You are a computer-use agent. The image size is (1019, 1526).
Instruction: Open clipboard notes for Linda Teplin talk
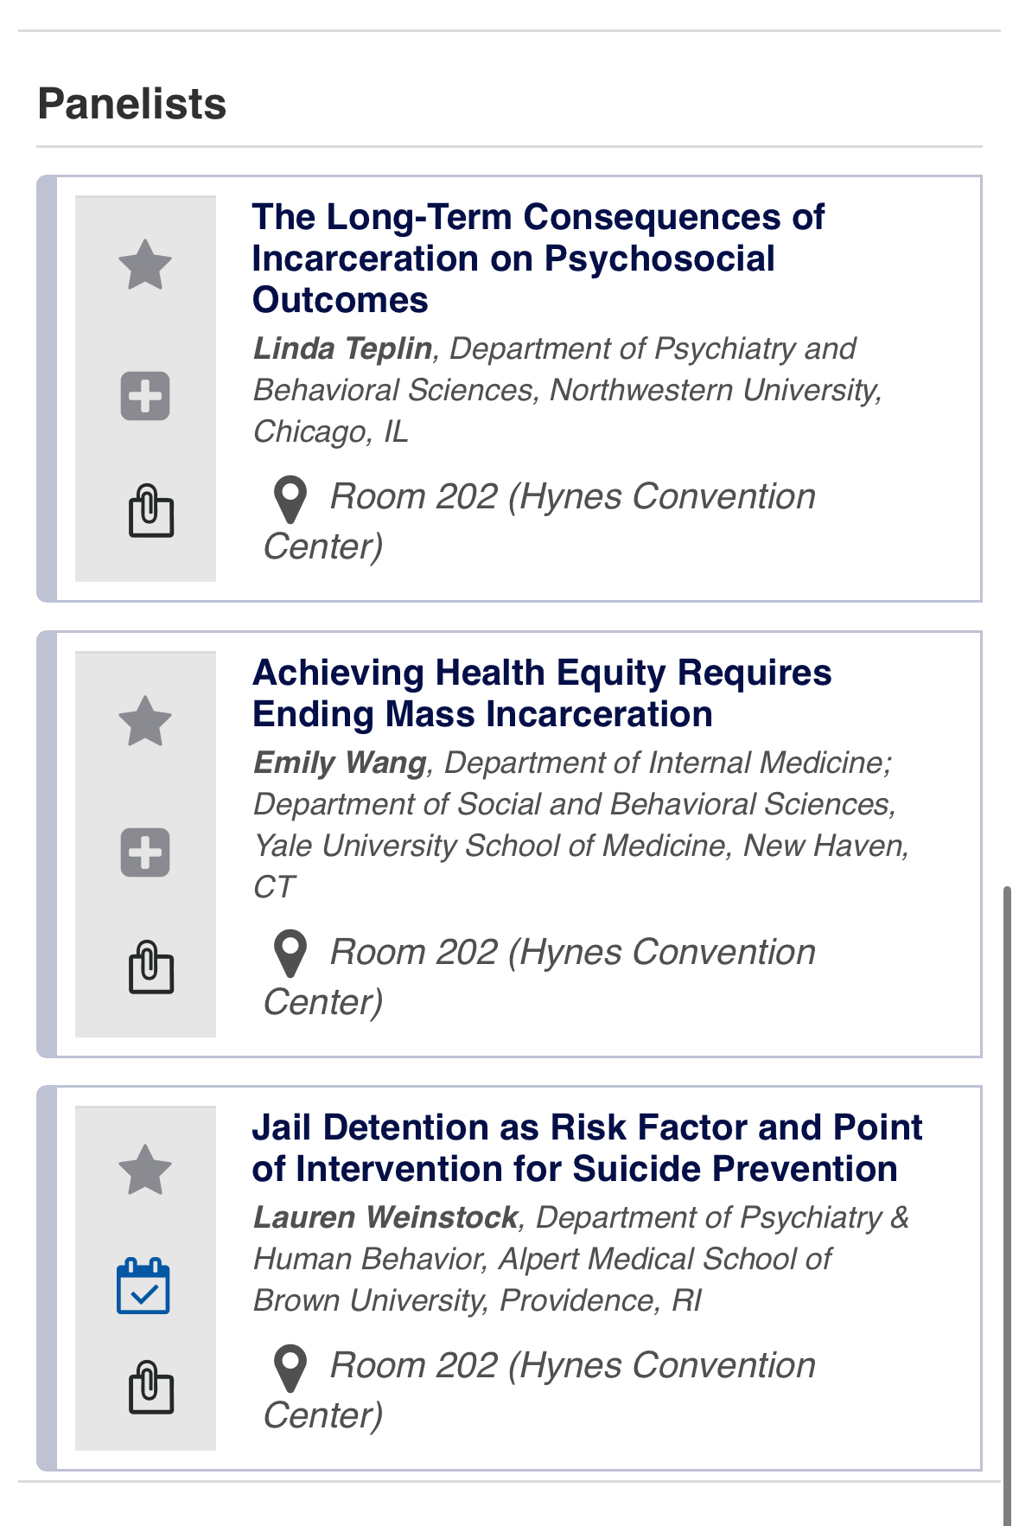point(151,512)
